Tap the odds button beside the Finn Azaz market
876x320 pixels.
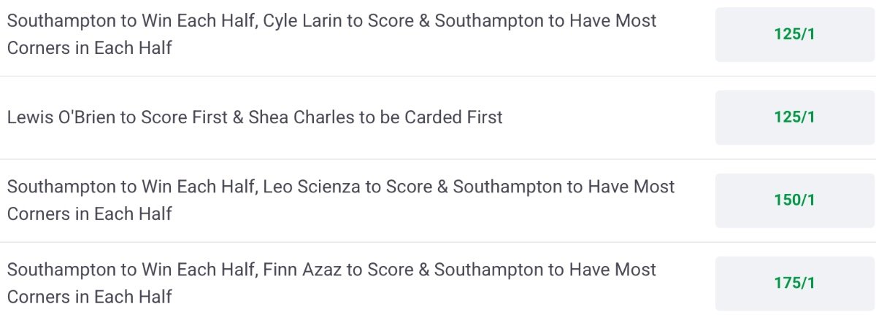[794, 283]
